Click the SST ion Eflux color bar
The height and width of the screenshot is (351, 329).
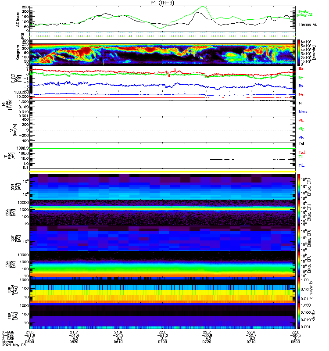pyautogui.click(x=299, y=186)
